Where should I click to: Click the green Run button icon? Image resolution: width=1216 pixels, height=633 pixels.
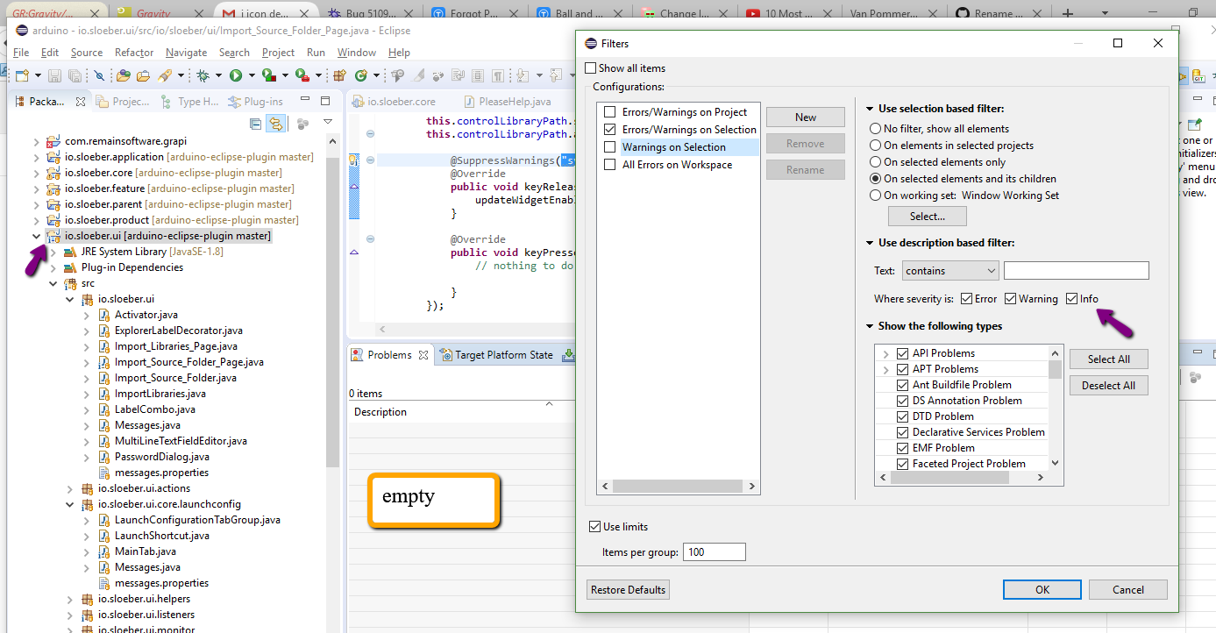pos(236,76)
